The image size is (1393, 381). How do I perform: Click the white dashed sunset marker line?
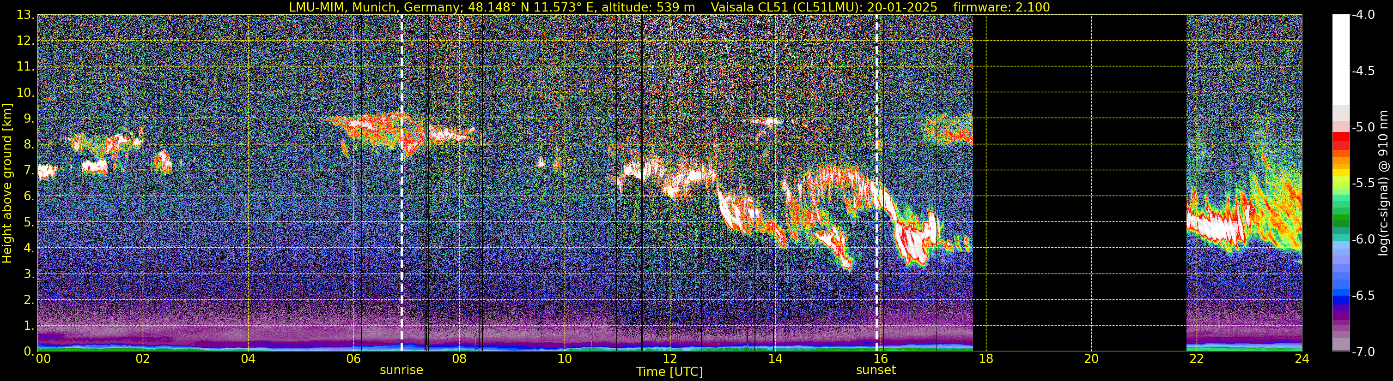[876, 183]
